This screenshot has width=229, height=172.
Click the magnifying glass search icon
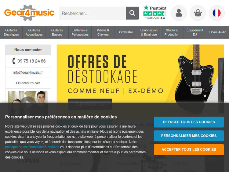[x=132, y=13]
